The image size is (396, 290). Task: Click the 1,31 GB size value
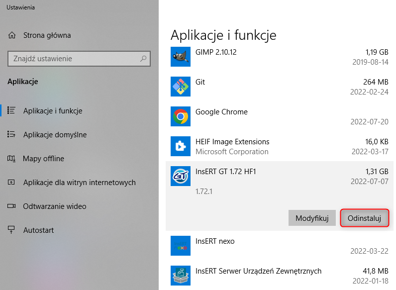point(377,172)
